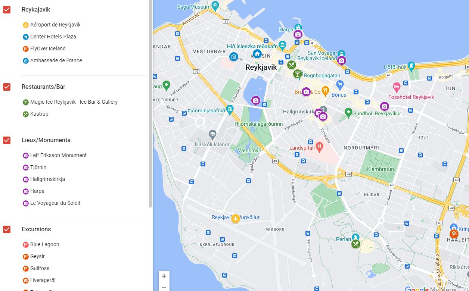Click the airport marker at Reykjavíkurflugvöllur
The image size is (469, 291).
pos(235,219)
